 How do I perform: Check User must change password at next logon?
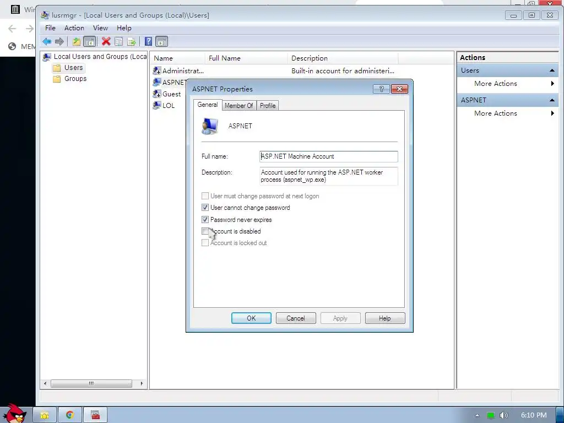click(x=205, y=196)
